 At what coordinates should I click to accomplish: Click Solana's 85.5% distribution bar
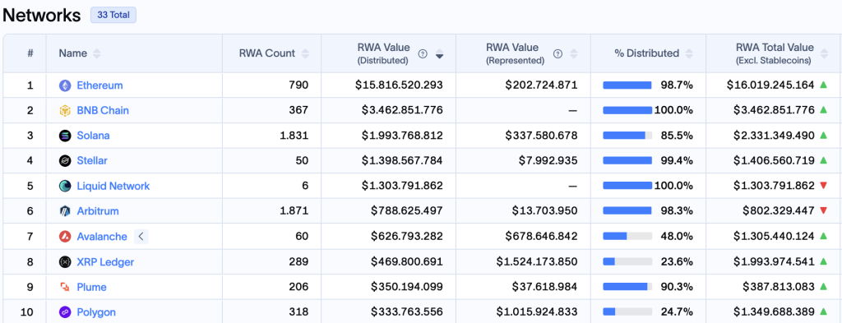(627, 136)
